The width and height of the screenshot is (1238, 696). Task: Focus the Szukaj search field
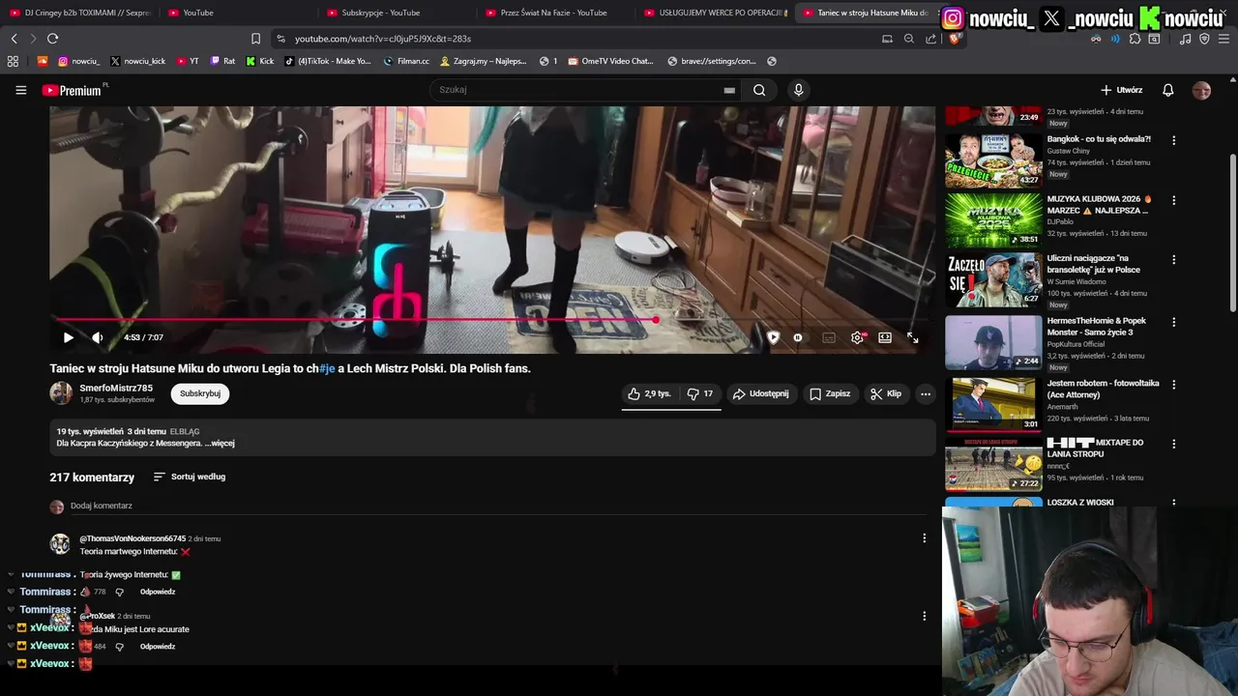coord(577,90)
